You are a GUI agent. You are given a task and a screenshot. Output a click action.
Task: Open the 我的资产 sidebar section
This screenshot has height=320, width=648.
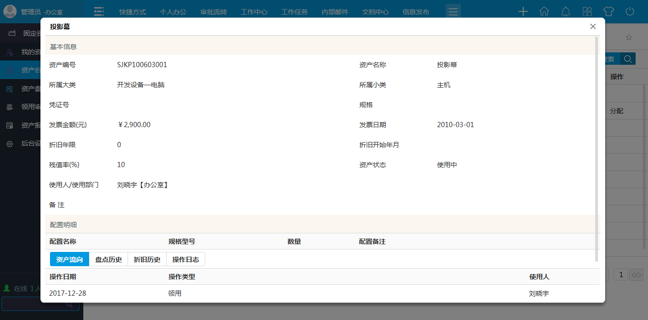(x=11, y=51)
